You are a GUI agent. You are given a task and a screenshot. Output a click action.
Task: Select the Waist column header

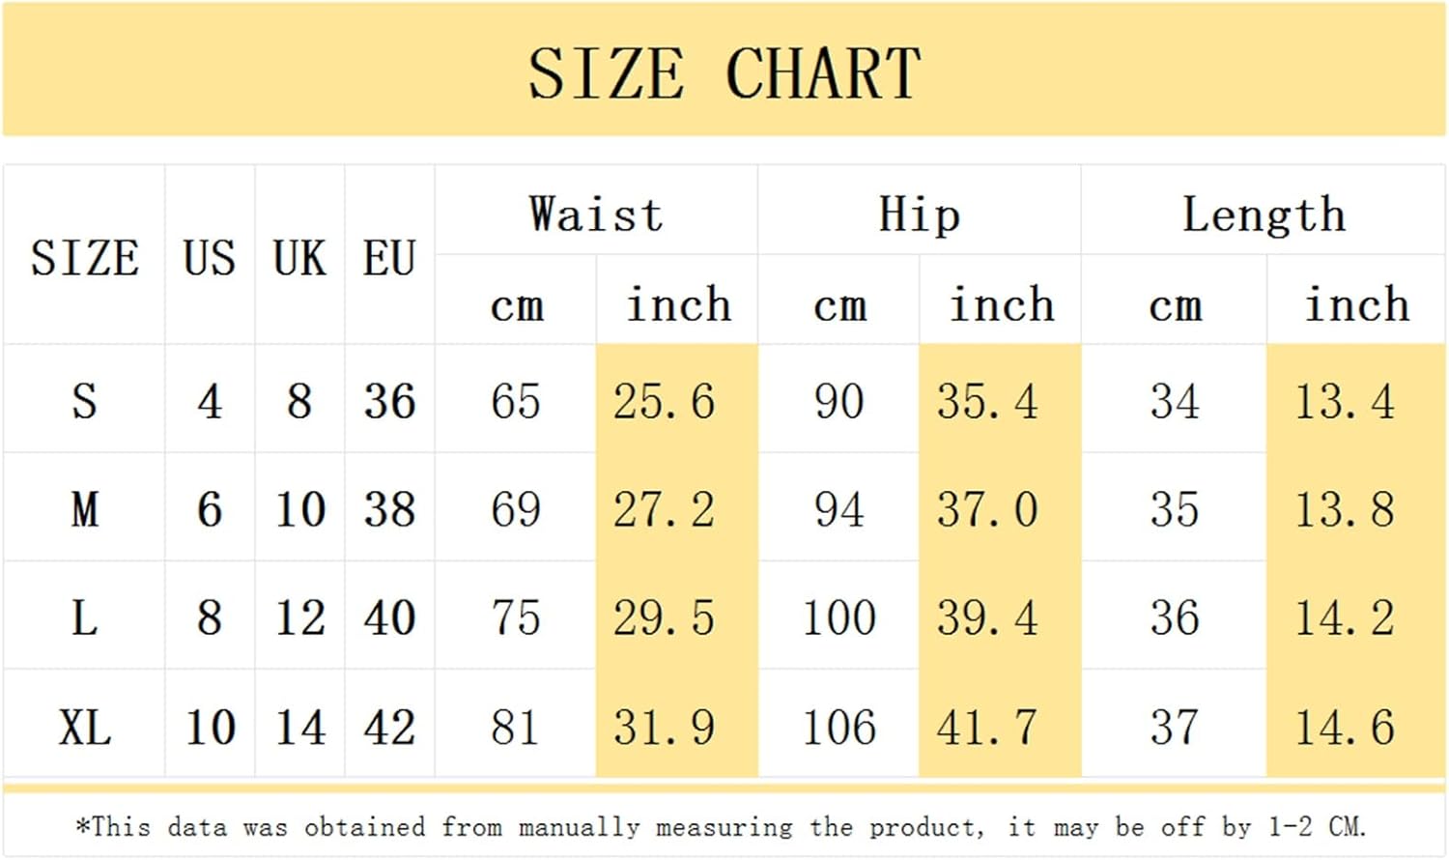[x=596, y=215]
